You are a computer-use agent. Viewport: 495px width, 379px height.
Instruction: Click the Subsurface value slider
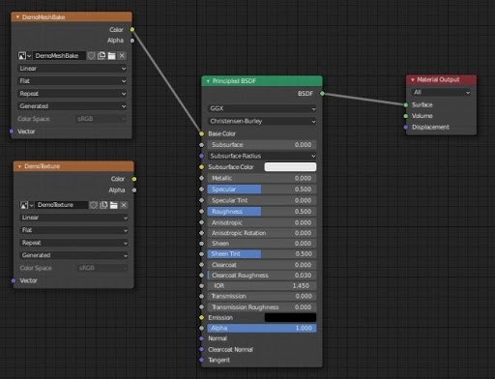pos(262,145)
